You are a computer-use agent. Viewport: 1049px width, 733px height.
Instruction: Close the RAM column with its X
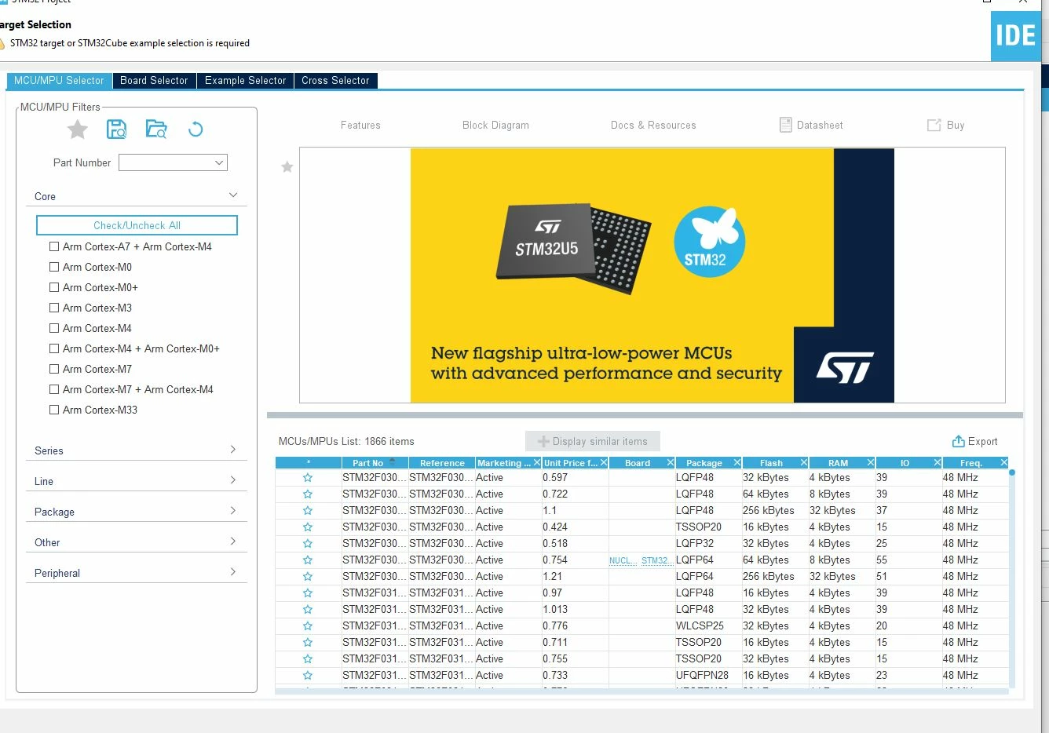(871, 463)
